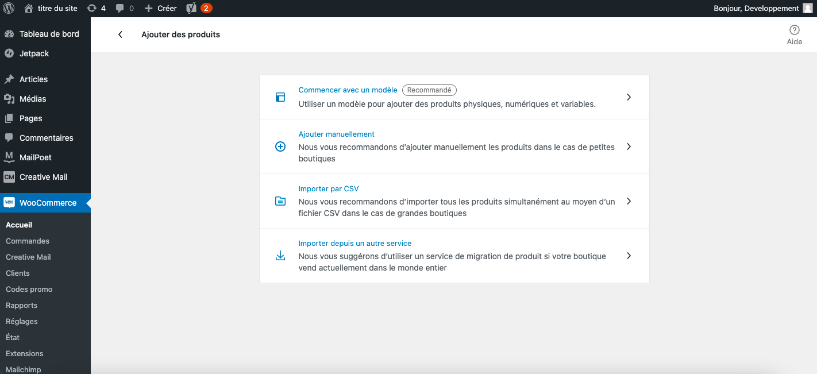Expand the Importer par CSV chevron
817x374 pixels.
coord(629,201)
